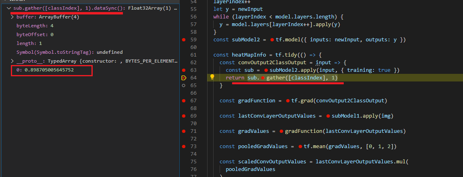The height and width of the screenshot is (177, 463).
Task: Click the inline breakpoint before subModel1.apply
Action: click(x=328, y=116)
